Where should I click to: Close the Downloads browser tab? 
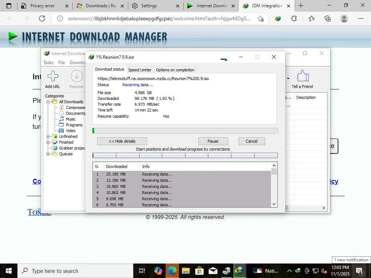122,6
